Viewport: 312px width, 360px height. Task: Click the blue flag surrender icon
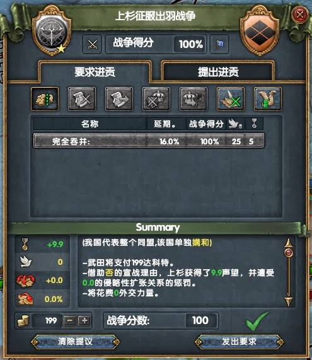219,44
